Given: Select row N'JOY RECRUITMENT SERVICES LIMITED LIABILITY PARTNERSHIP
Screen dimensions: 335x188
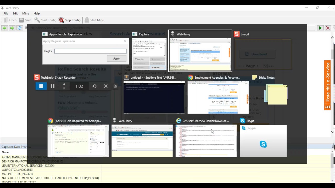Looking at the screenshot, I should click(x=51, y=178).
